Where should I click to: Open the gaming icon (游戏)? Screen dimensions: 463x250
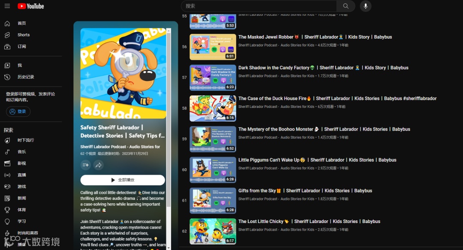tap(7, 187)
